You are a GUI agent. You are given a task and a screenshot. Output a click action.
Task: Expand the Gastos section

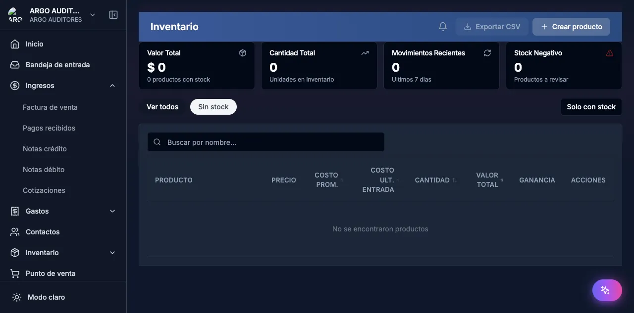pyautogui.click(x=112, y=211)
